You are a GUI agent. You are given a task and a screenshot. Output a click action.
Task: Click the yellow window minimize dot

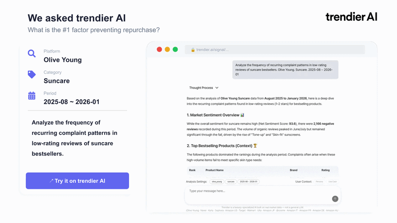167,50
